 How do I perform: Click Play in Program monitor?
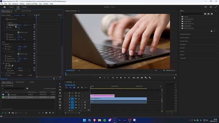pyautogui.click(x=121, y=78)
